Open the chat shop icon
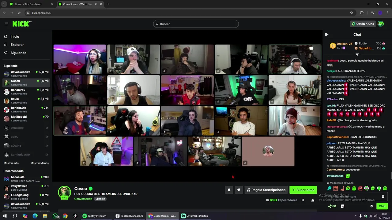This screenshot has height=220, width=392. pos(342,206)
